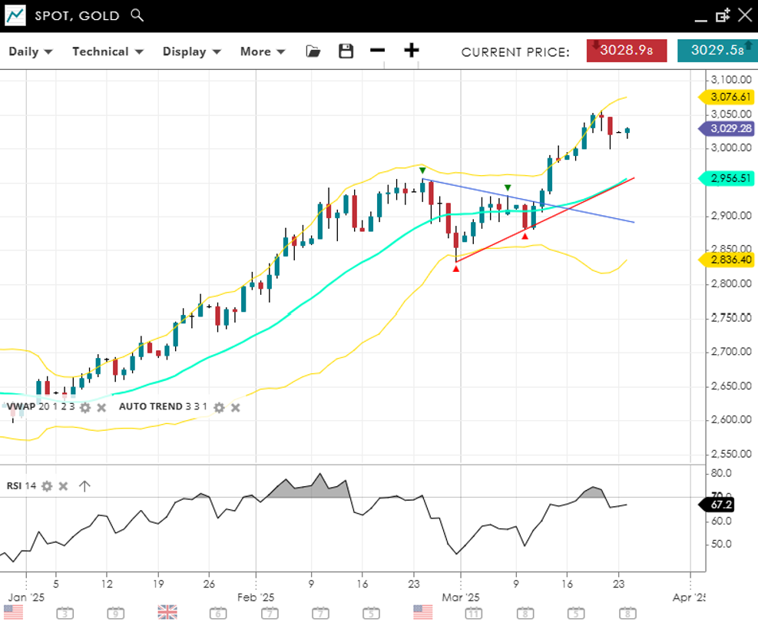This screenshot has height=626, width=758.
Task: Remove the RSI indicator
Action: [64, 486]
